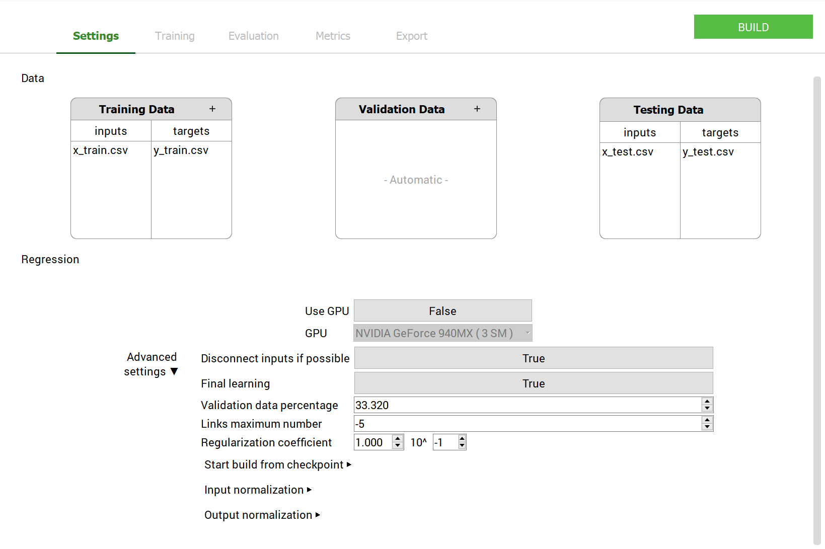The image size is (825, 549).
Task: Toggle the Final learning True button
Action: pyautogui.click(x=534, y=383)
